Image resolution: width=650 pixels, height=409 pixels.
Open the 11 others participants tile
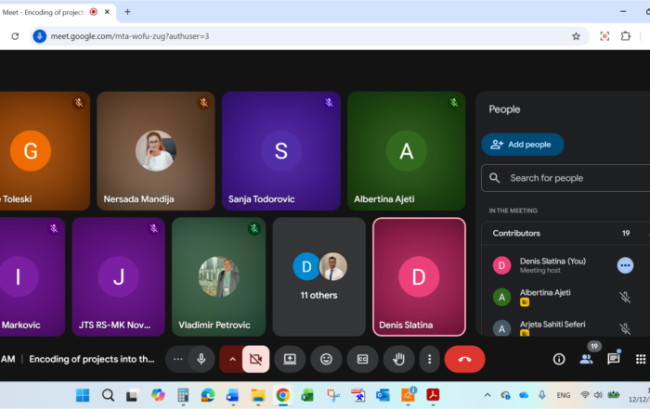click(x=318, y=276)
